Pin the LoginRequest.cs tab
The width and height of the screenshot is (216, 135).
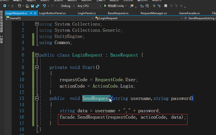pos(31,13)
